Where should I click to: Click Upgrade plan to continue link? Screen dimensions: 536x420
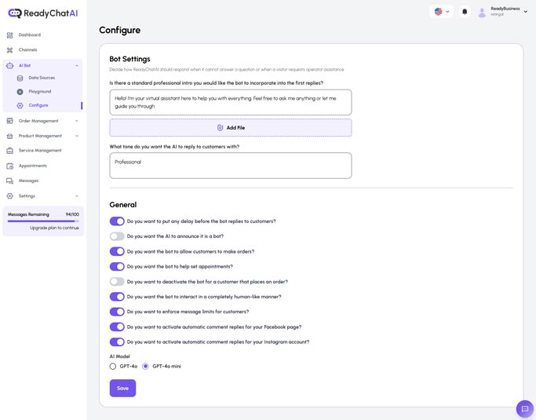click(x=54, y=228)
